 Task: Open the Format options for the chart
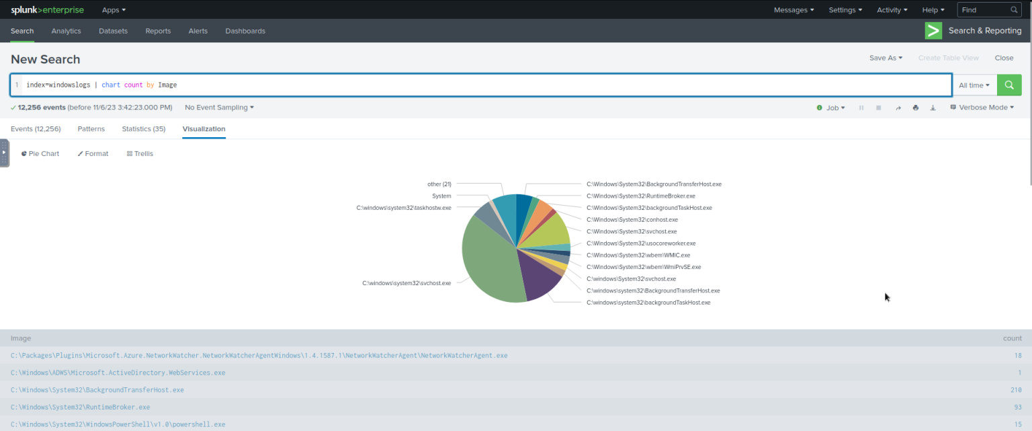93,153
